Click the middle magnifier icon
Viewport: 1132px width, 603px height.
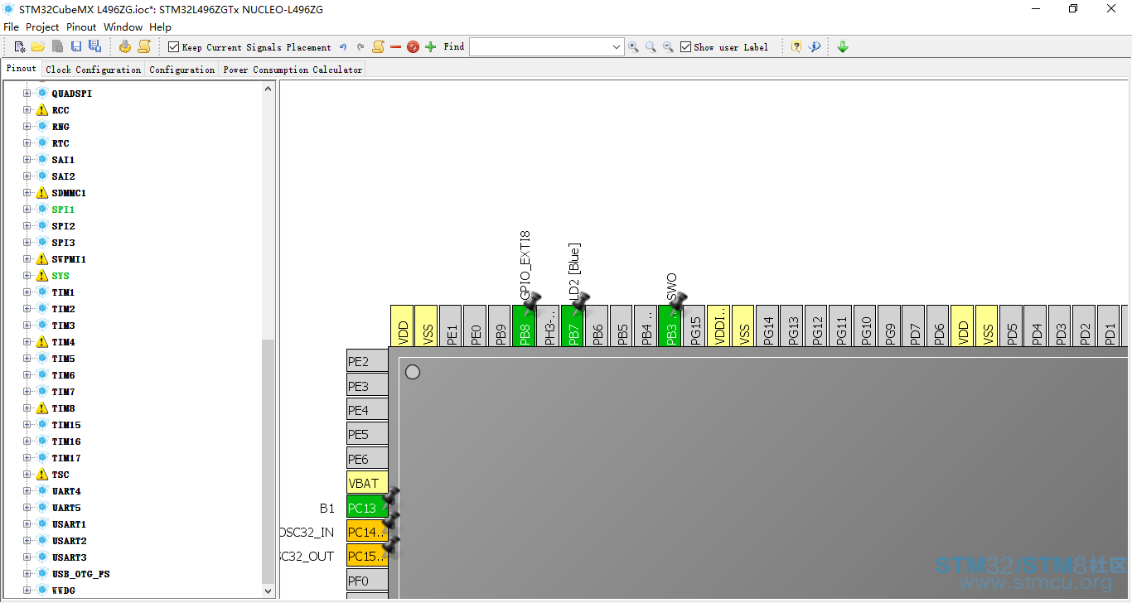pyautogui.click(x=651, y=47)
